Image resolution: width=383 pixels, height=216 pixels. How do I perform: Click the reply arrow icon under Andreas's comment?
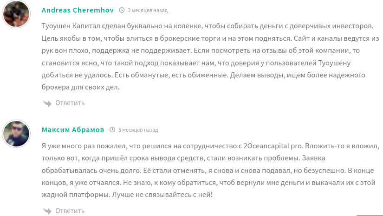47,103
